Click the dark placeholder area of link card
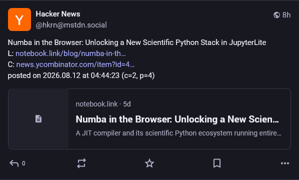This screenshot has width=299, height=180. 38,119
